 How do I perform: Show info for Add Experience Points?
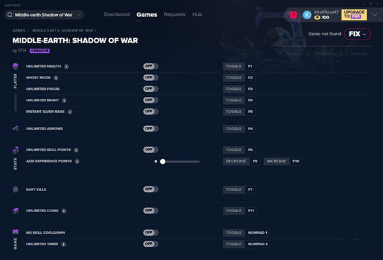77,161
